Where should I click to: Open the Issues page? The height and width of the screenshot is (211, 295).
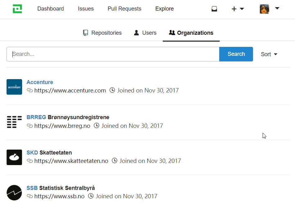[x=86, y=9]
